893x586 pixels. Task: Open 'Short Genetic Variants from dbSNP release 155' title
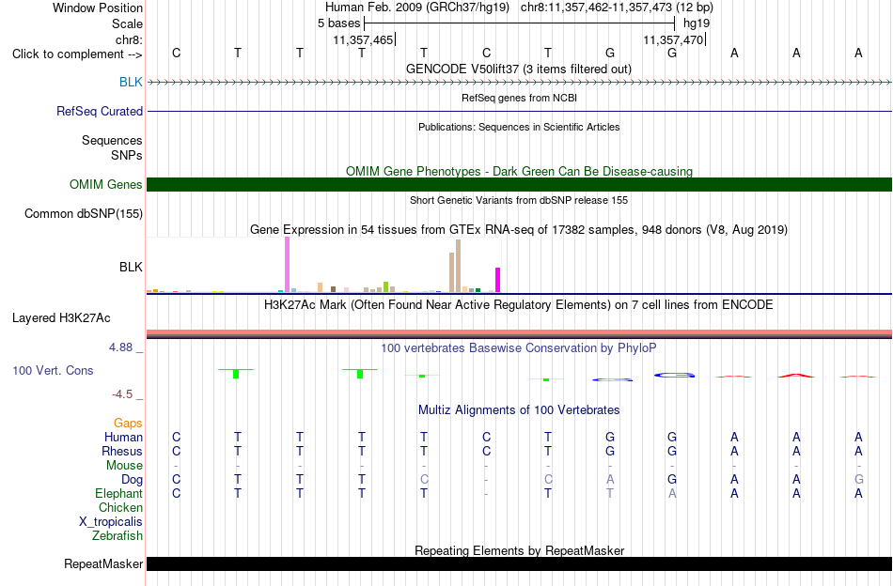point(519,200)
